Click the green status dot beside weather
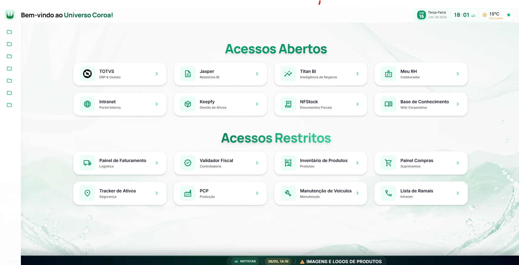The height and width of the screenshot is (265, 519). pos(508,15)
